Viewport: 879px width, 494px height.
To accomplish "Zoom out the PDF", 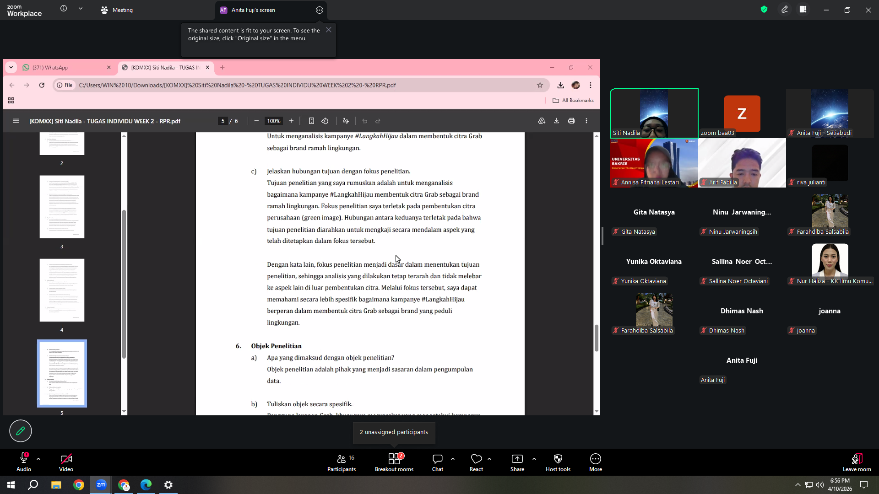I will click(x=256, y=121).
